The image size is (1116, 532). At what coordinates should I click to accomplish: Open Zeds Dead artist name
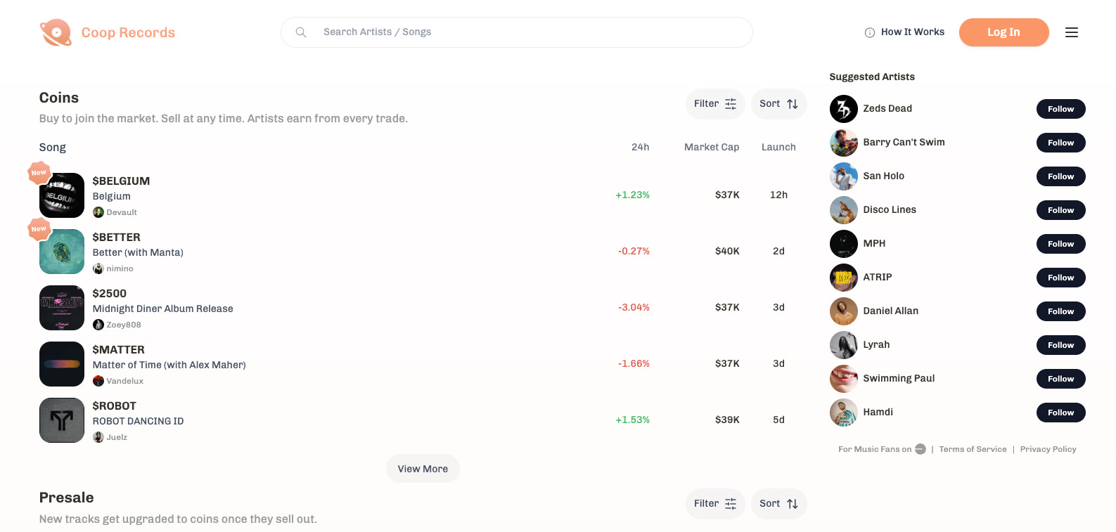click(x=887, y=109)
